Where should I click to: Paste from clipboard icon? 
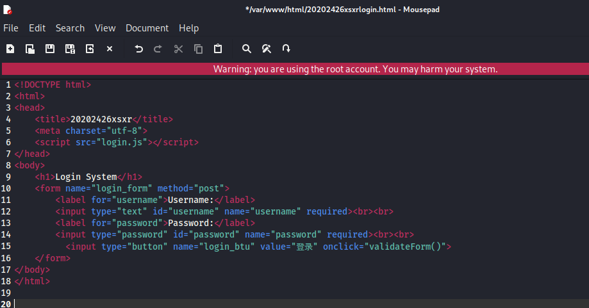pos(218,49)
